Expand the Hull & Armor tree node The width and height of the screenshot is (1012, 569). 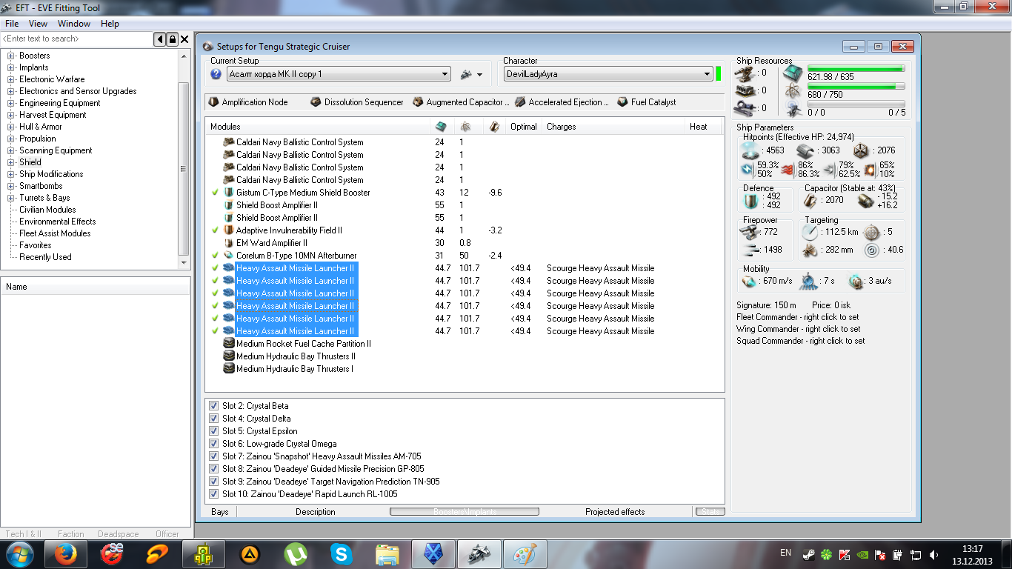[x=11, y=127]
